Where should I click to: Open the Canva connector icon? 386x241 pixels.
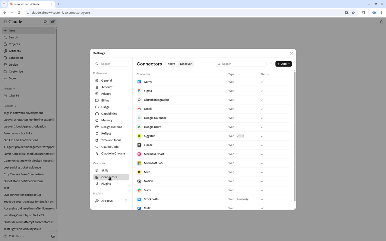point(139,82)
